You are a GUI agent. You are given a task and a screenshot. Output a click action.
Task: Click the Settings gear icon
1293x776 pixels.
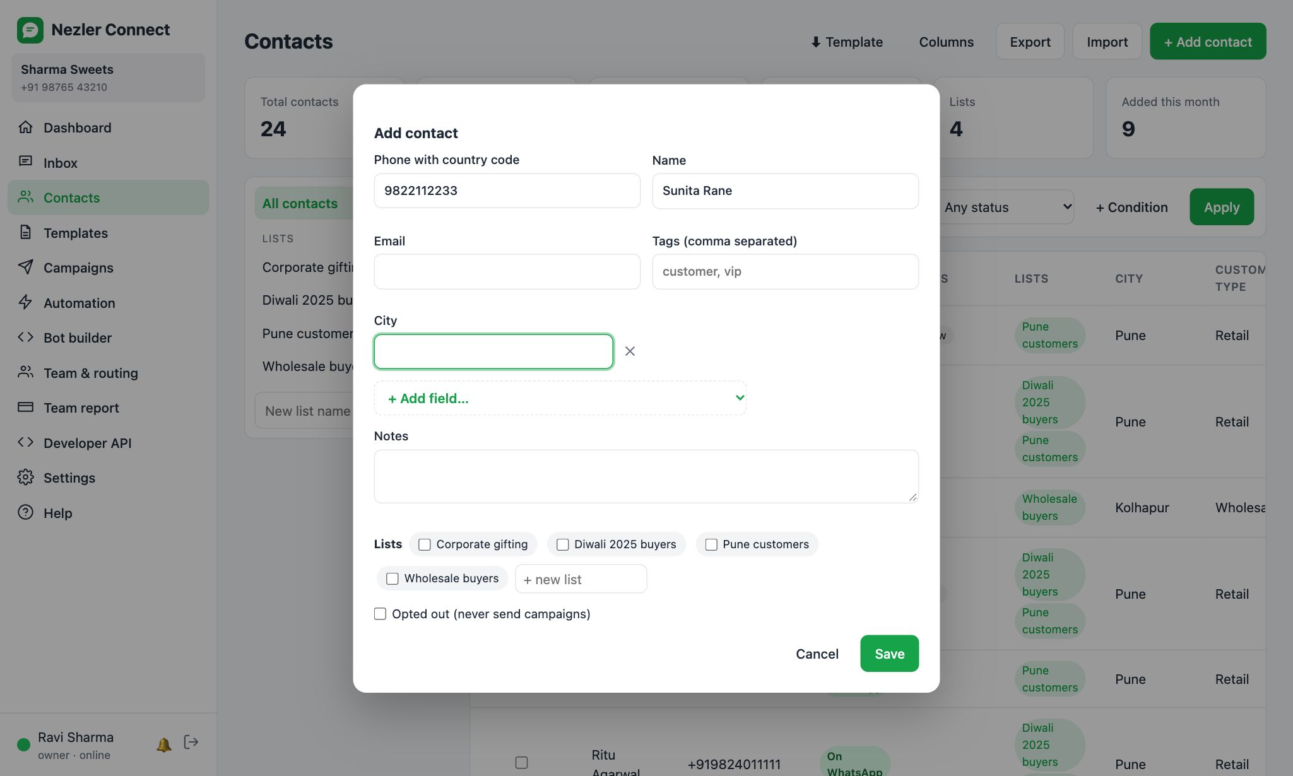(x=25, y=478)
